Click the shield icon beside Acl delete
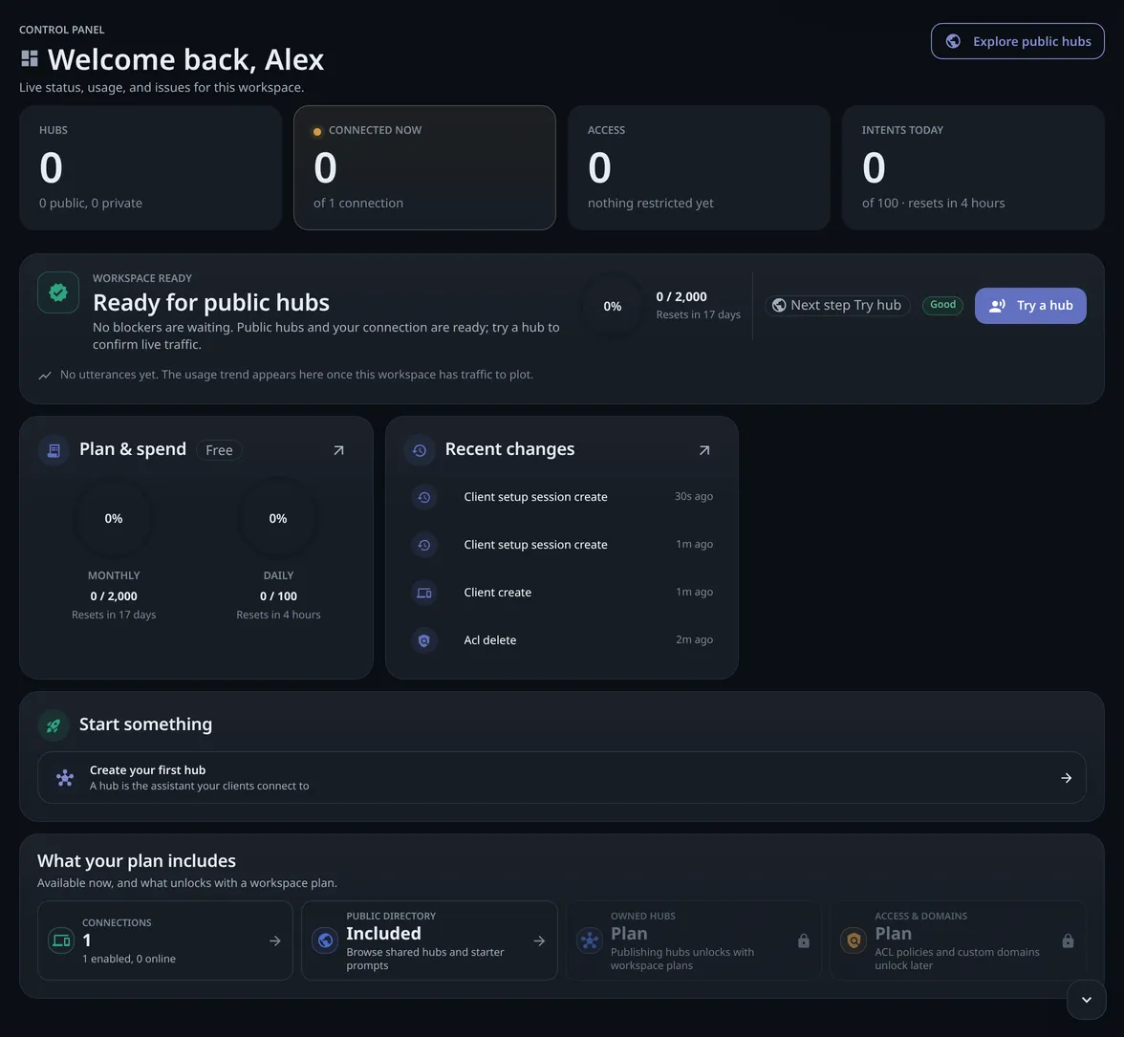This screenshot has width=1124, height=1037. pyautogui.click(x=424, y=640)
